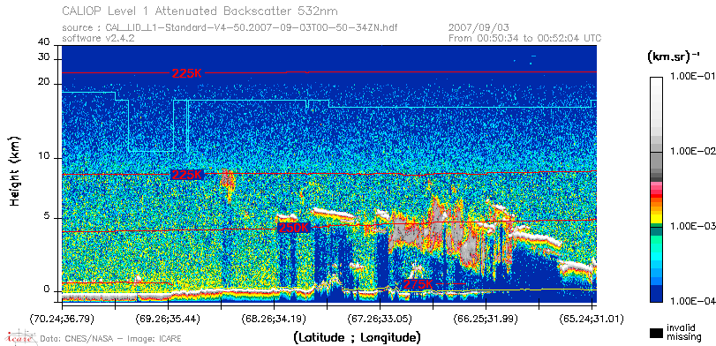Click the 'From 00:50:34 to 00:52:04 UTC' text

tap(525, 38)
